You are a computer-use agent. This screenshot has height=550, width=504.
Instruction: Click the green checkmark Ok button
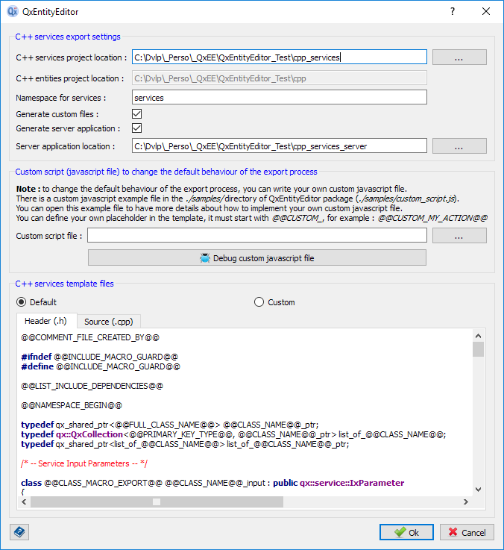click(x=406, y=532)
